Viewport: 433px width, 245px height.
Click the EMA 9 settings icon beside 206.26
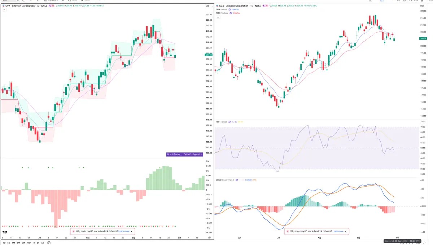(229, 9)
